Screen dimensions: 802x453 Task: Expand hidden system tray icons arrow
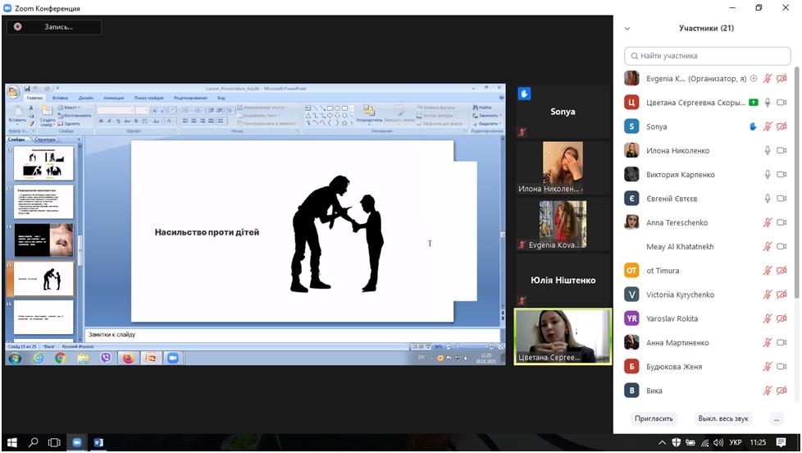(x=663, y=443)
